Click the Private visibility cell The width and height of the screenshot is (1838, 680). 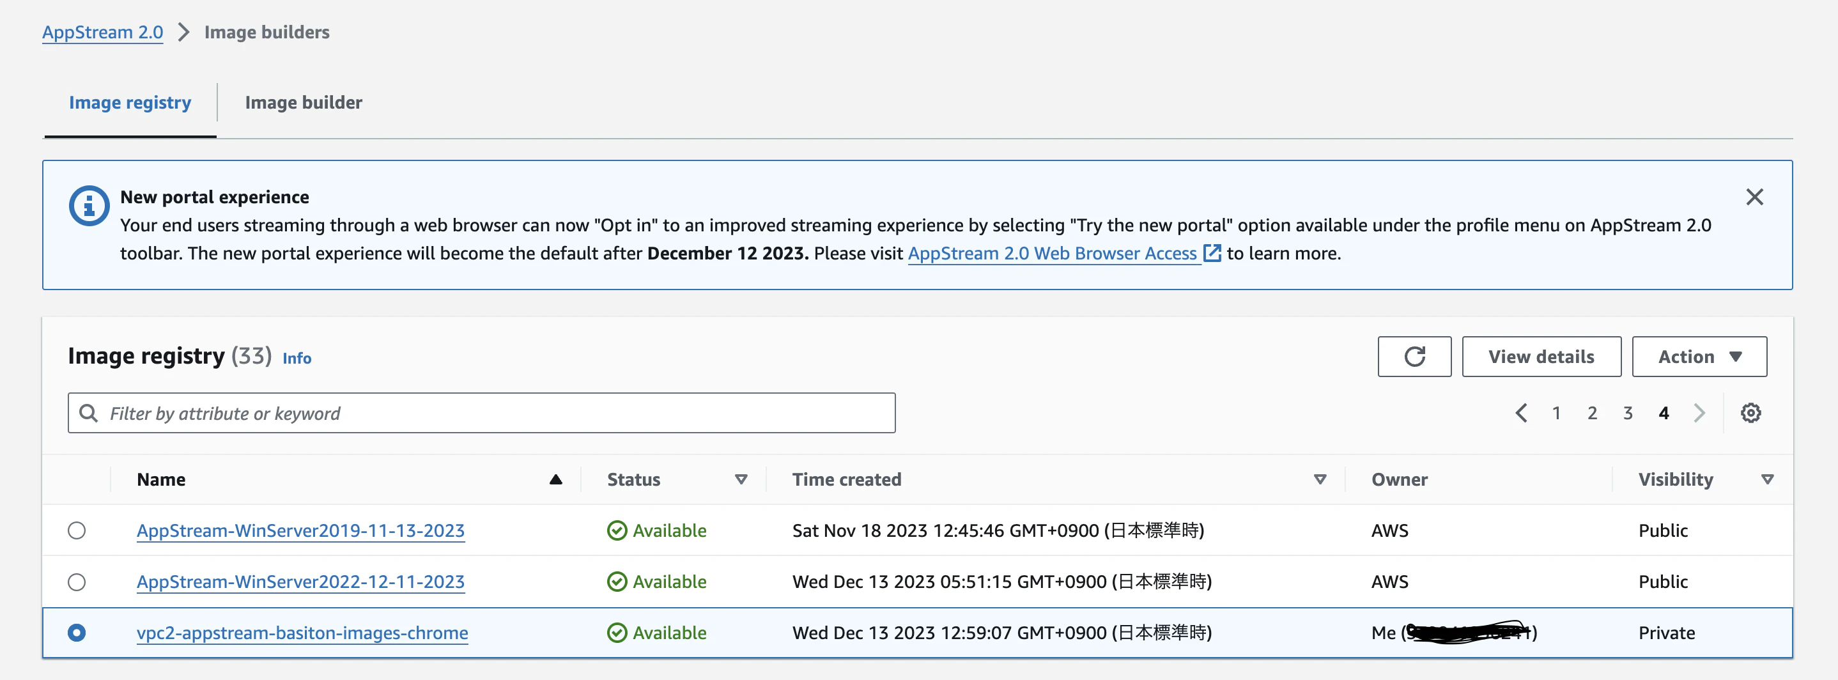click(x=1666, y=632)
